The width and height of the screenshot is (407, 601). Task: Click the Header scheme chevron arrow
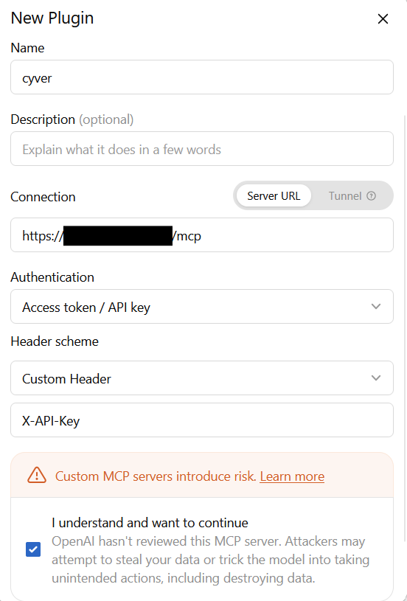[x=376, y=378]
